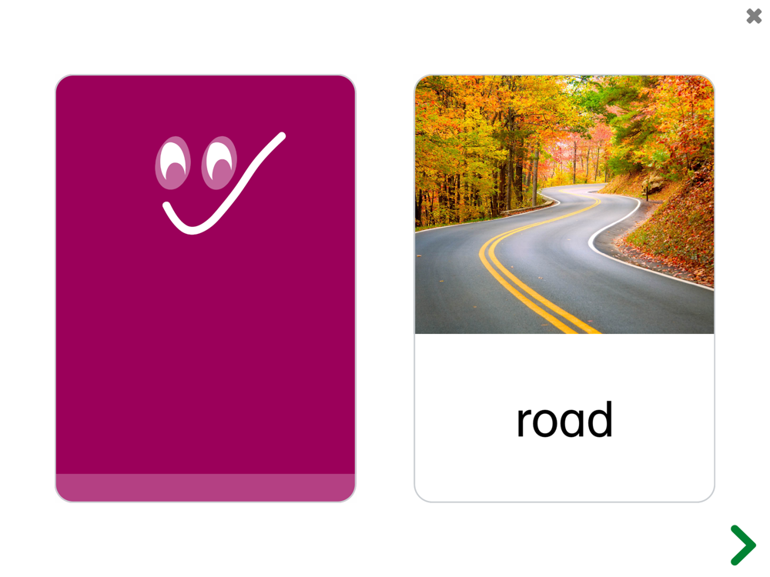The image size is (770, 577).
Task: Close the flashcard viewer with the X
Action: (754, 16)
